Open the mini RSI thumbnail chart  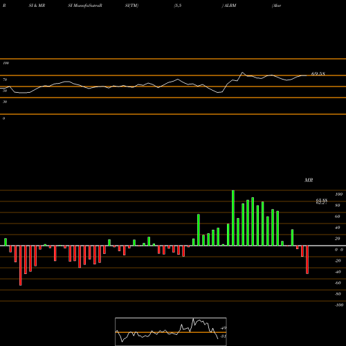click(x=171, y=331)
